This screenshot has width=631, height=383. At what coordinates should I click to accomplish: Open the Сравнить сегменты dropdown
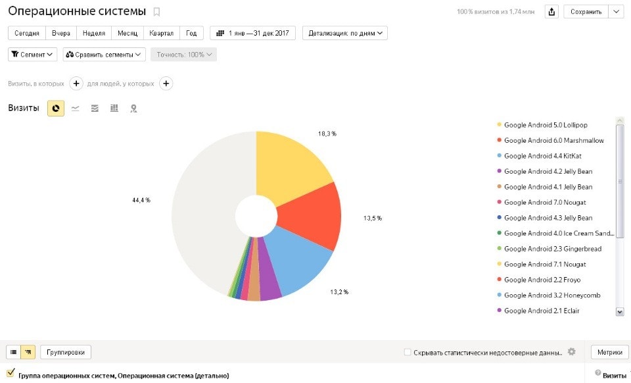coord(105,55)
